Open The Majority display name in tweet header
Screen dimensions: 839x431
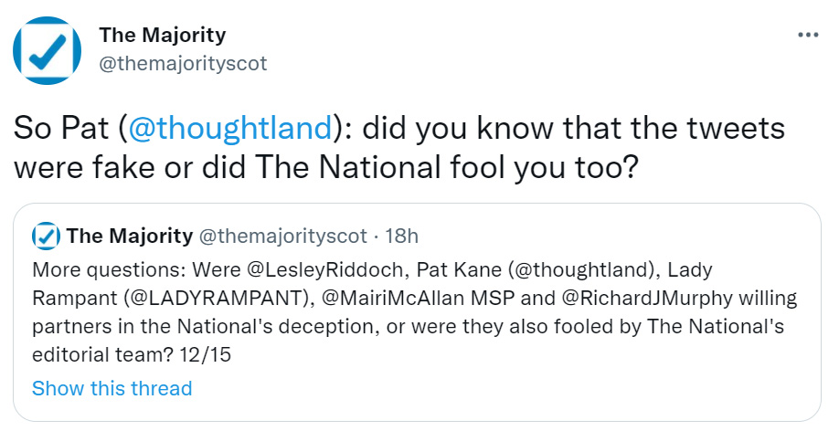pyautogui.click(x=163, y=36)
